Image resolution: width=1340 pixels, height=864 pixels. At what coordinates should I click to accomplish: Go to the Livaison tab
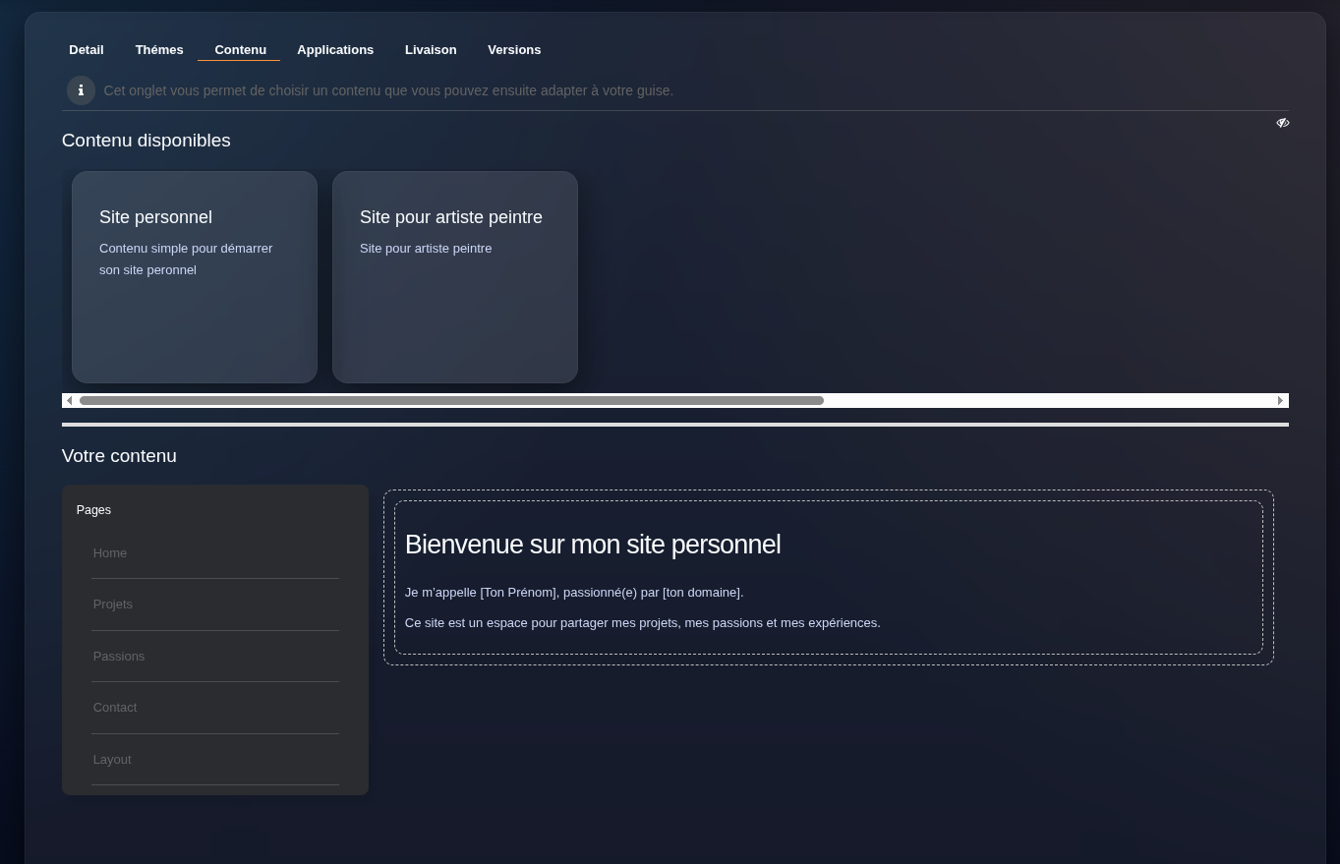pos(431,50)
